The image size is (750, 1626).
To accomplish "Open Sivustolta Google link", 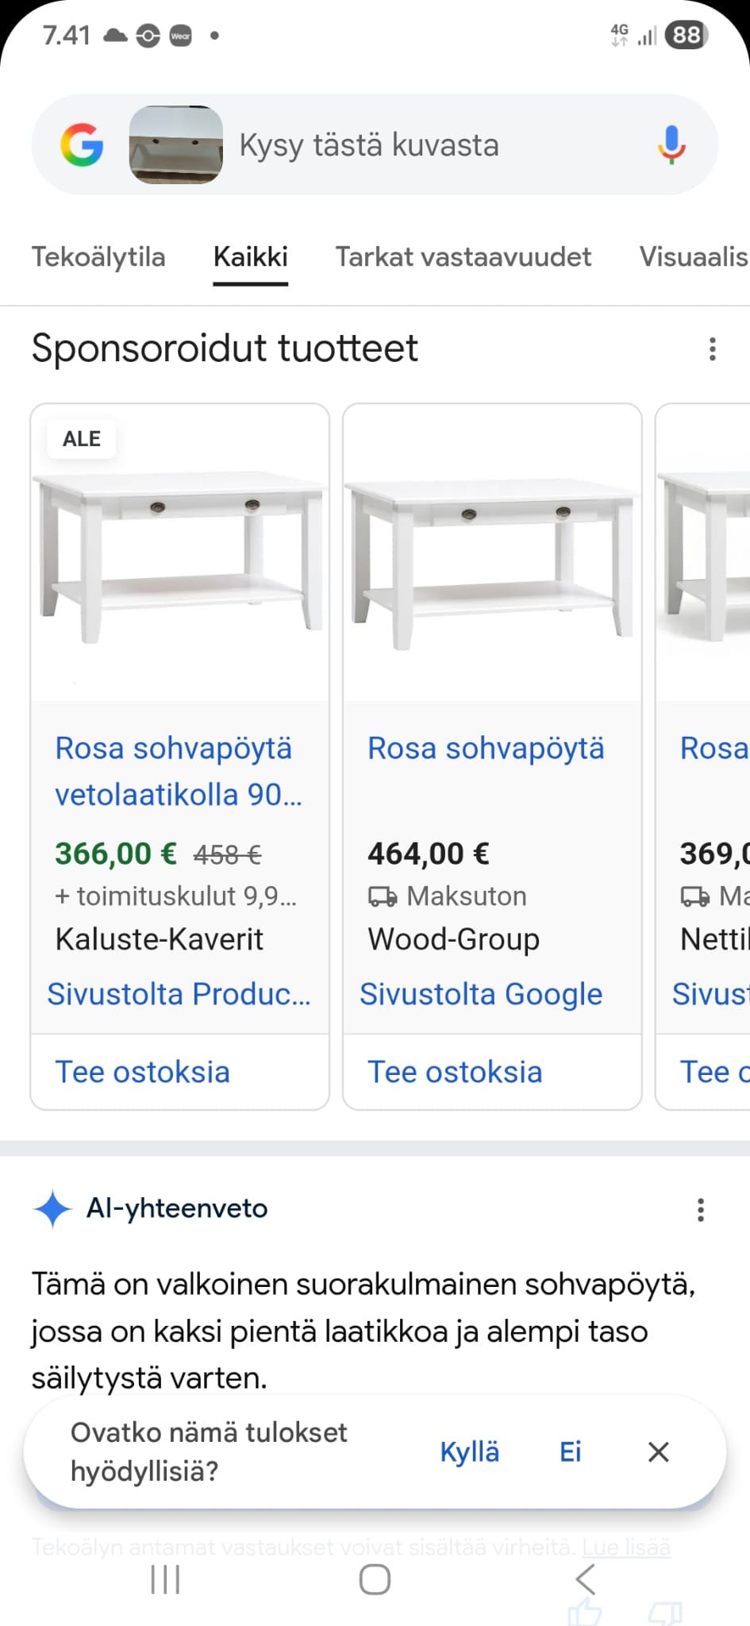I will pyautogui.click(x=481, y=994).
